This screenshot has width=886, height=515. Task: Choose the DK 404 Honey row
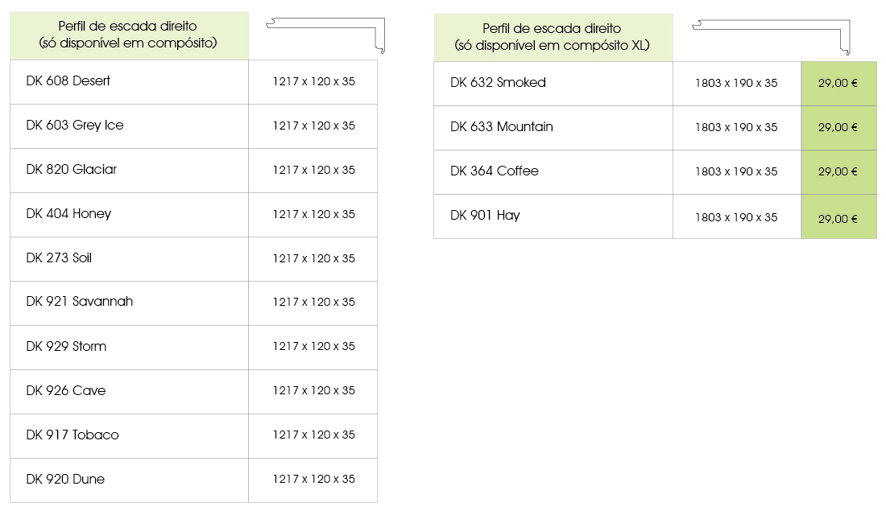tap(68, 214)
